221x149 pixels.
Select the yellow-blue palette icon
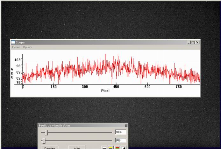pos(110,148)
